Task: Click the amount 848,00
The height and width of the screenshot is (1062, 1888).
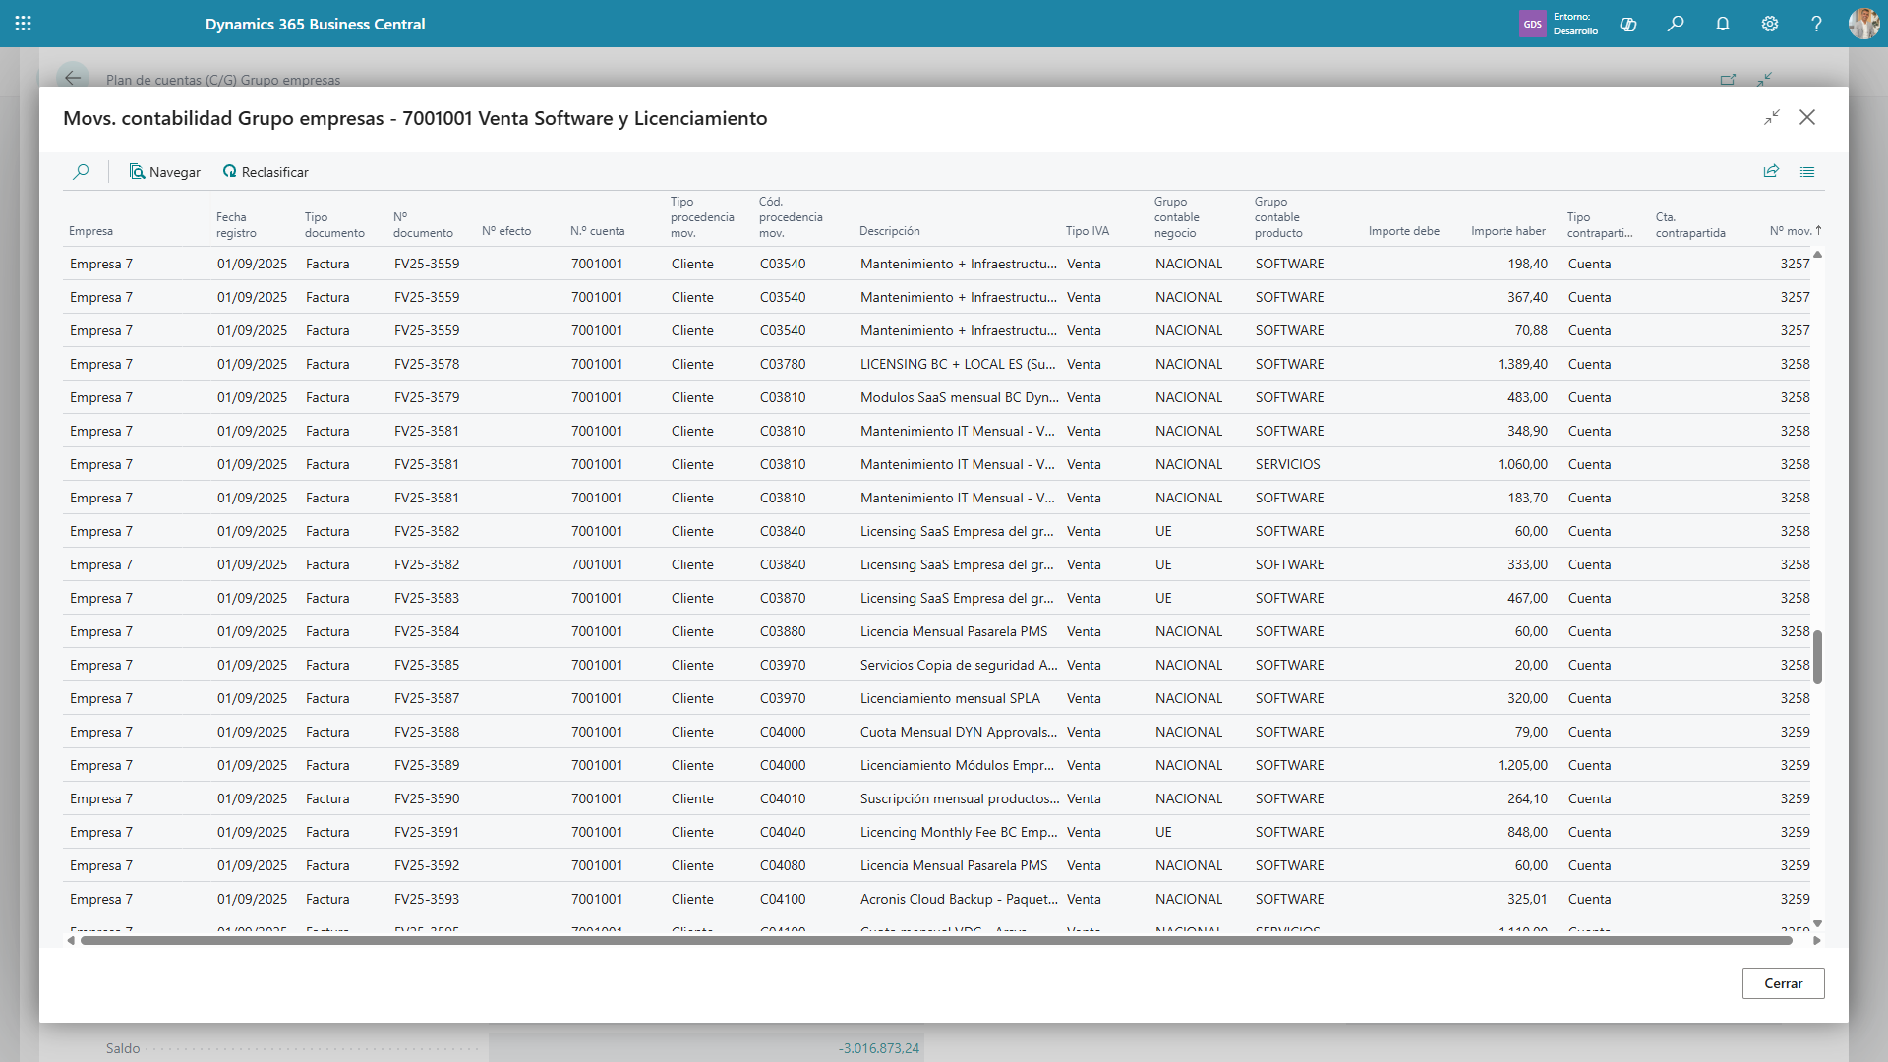Action: [1527, 832]
